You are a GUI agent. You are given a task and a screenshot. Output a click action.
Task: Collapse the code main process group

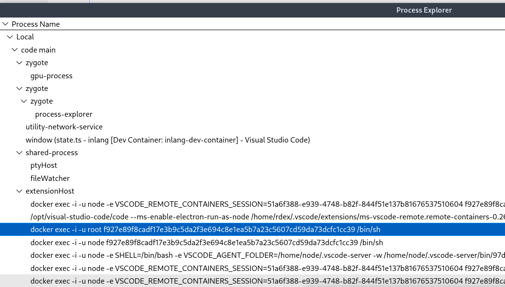[15, 50]
